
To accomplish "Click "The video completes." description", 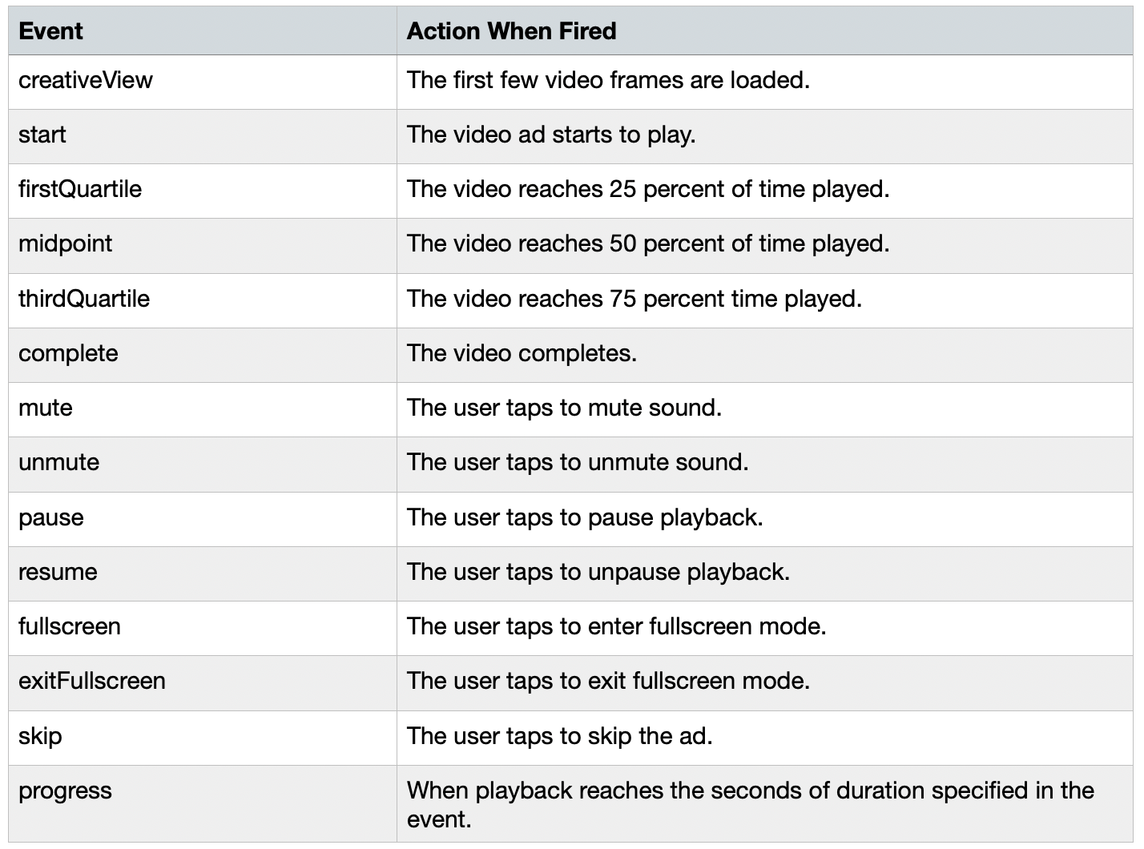I will (522, 353).
